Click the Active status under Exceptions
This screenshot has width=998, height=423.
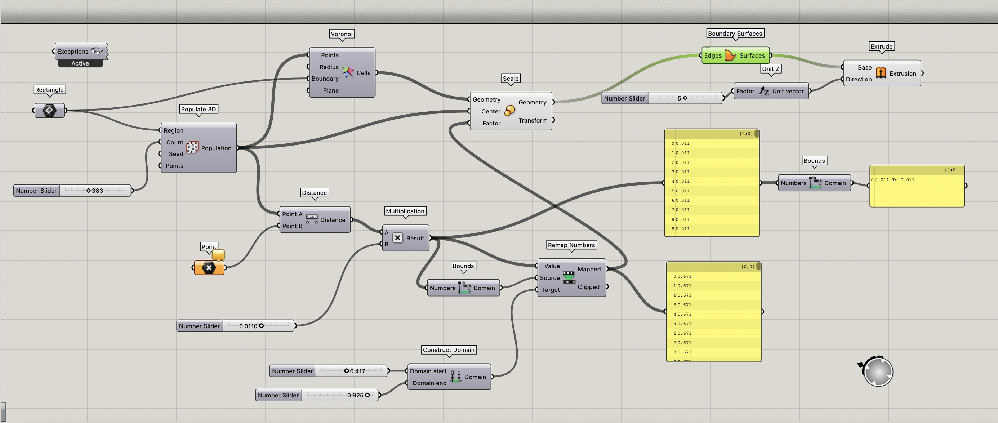point(80,63)
